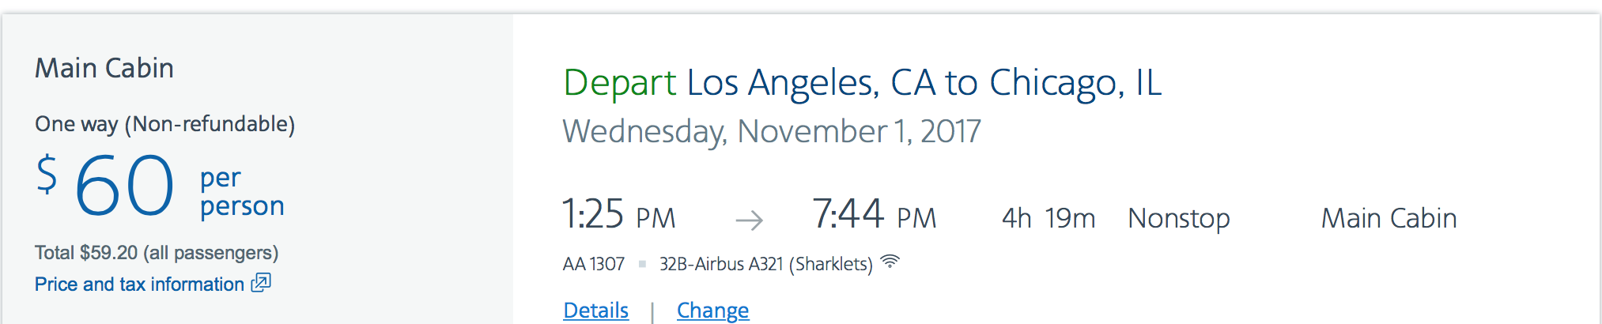Click the 1:25 PM departure time
Viewport: 1602px width, 324px height.
[619, 214]
